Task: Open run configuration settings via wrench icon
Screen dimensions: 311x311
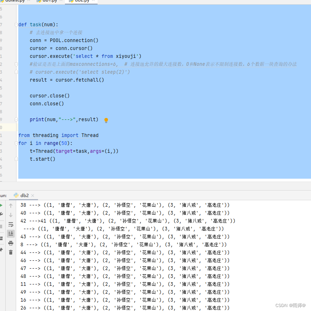Action: [2, 214]
